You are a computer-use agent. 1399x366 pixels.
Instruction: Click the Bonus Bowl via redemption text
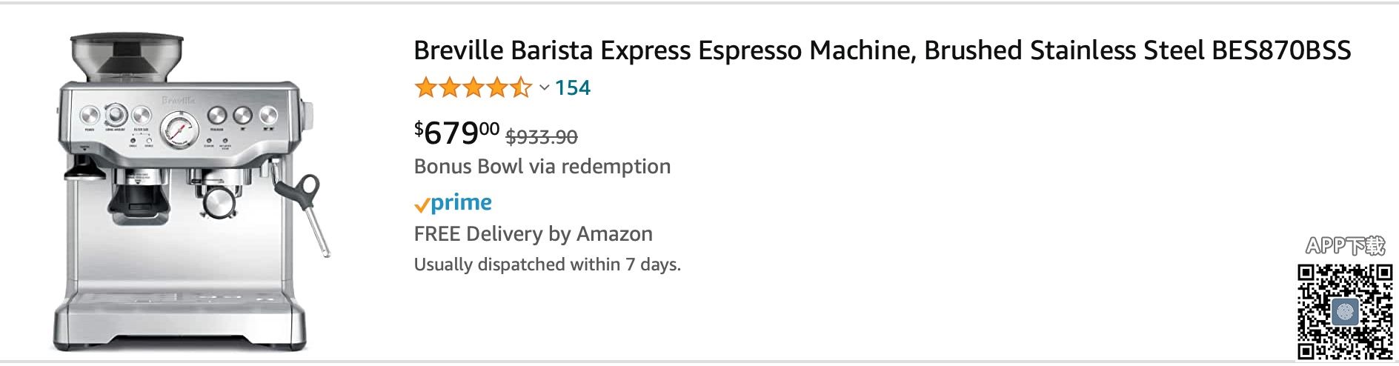click(x=542, y=166)
